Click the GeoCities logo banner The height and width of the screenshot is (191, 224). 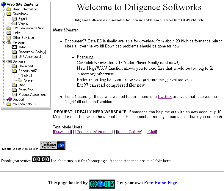[102, 184]
